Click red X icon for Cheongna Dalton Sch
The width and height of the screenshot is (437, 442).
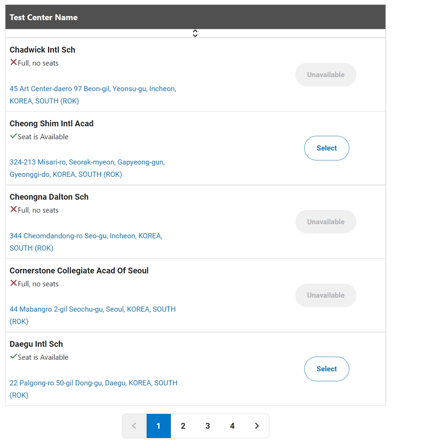pyautogui.click(x=14, y=209)
